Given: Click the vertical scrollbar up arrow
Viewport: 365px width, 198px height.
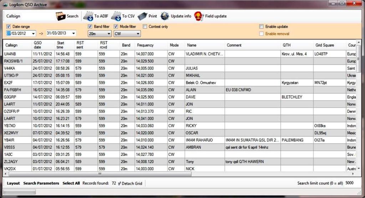Looking at the screenshot, I should coord(359,42).
